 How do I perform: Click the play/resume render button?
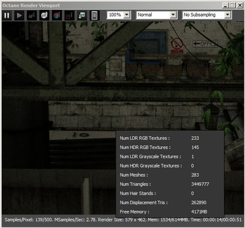click(19, 15)
